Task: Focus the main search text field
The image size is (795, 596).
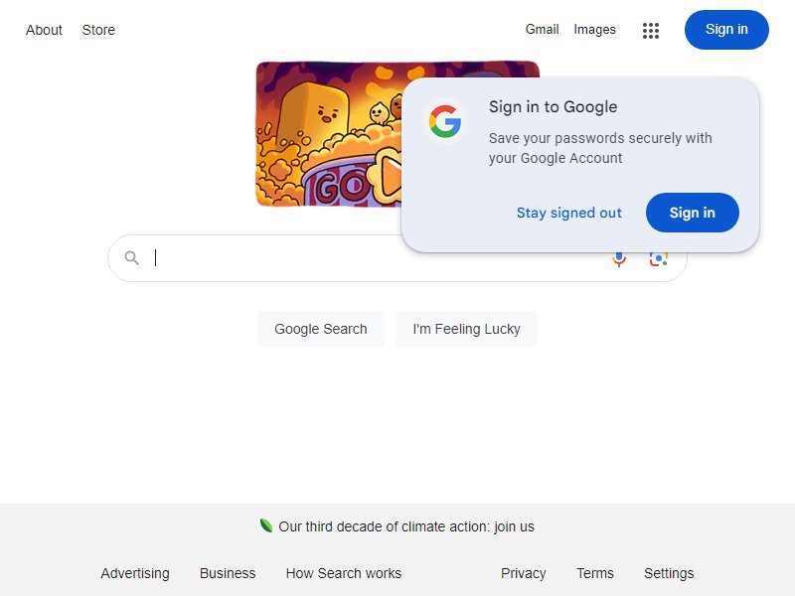Action: pos(376,258)
